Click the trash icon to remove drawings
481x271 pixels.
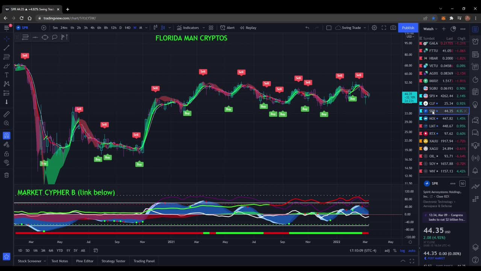[x=6, y=175]
